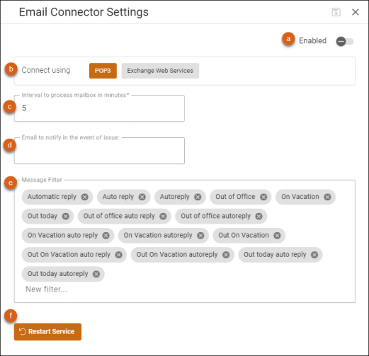The height and width of the screenshot is (356, 369).
Task: Click the email to notify input field
Action: click(x=99, y=151)
